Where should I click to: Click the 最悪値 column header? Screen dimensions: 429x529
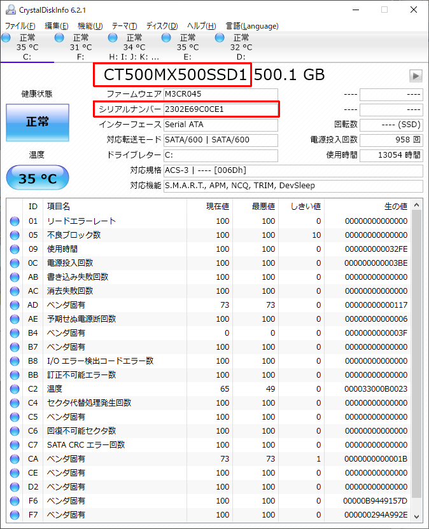[x=255, y=207]
